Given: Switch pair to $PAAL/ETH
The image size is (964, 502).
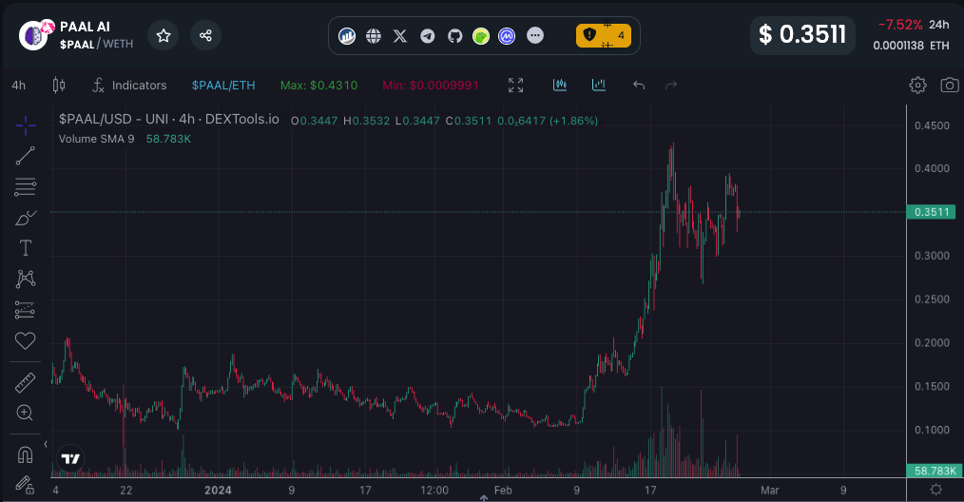Looking at the screenshot, I should [223, 86].
